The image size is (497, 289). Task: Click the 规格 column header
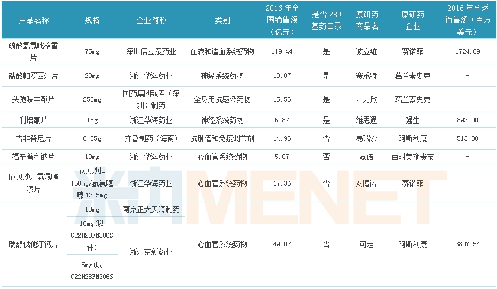click(x=92, y=20)
